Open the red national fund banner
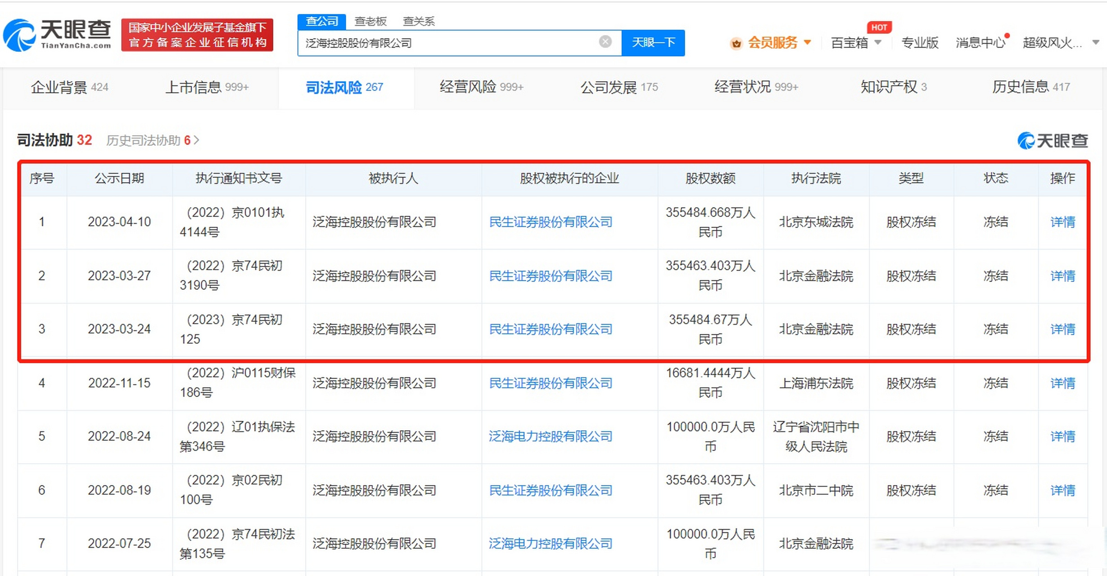Viewport: 1107px width, 576px height. point(197,35)
